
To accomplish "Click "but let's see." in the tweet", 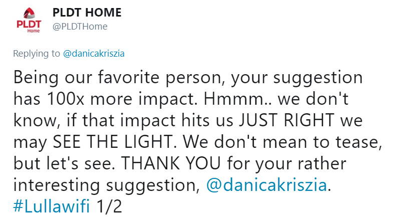I will coord(64,163).
